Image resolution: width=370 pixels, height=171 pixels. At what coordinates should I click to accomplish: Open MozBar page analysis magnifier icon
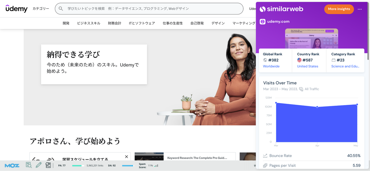click(x=29, y=165)
